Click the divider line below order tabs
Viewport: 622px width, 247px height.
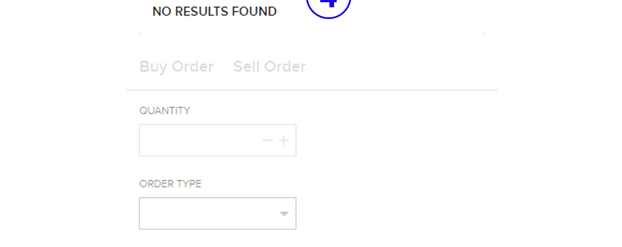(x=311, y=90)
